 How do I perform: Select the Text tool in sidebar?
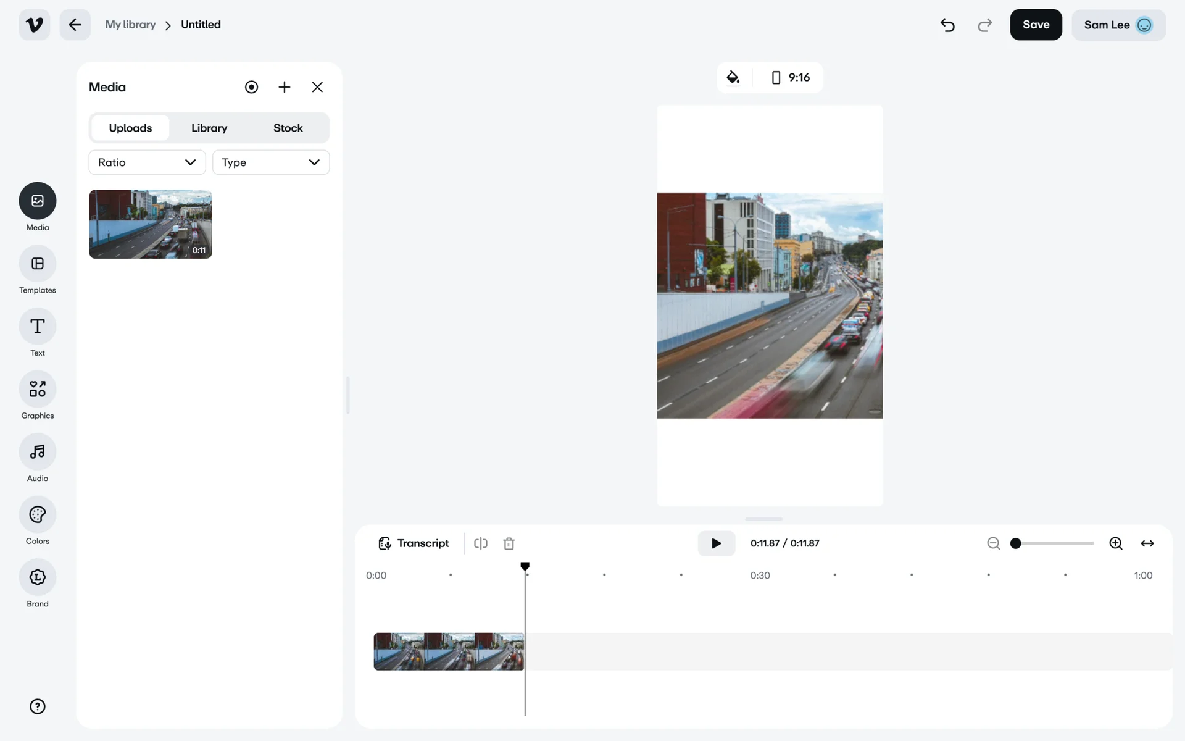[x=37, y=327]
